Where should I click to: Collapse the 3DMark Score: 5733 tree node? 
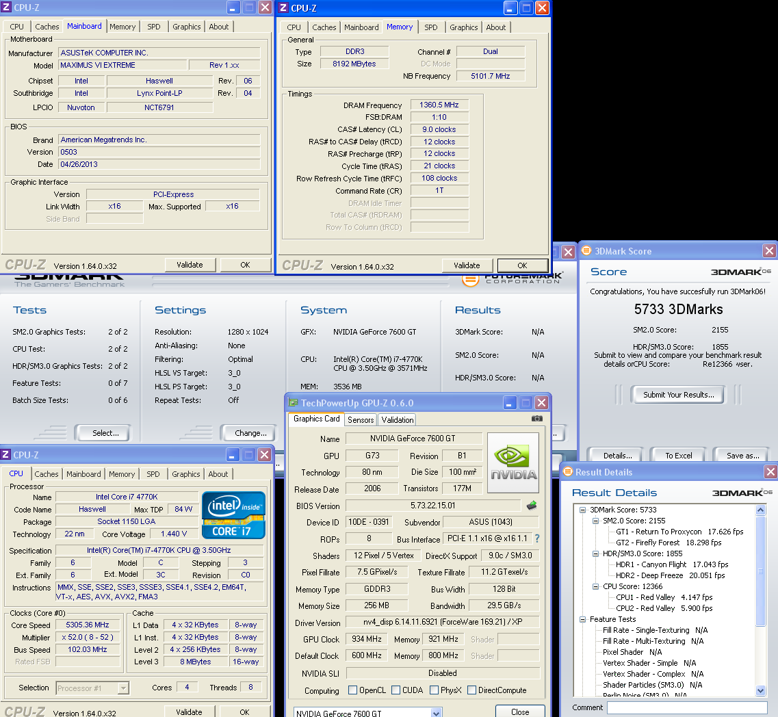click(x=582, y=510)
